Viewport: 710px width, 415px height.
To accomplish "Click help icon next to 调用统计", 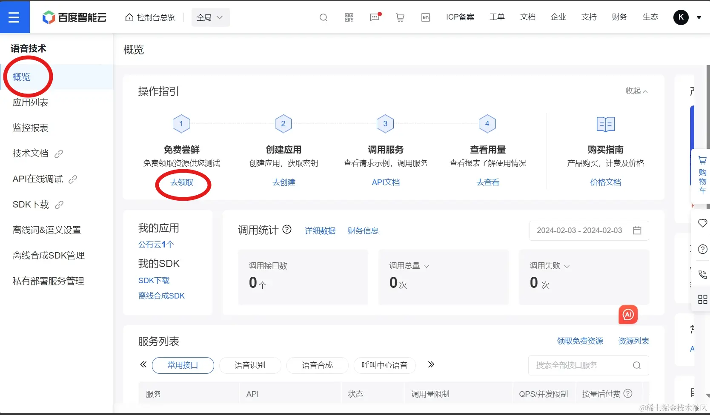I will (x=287, y=230).
